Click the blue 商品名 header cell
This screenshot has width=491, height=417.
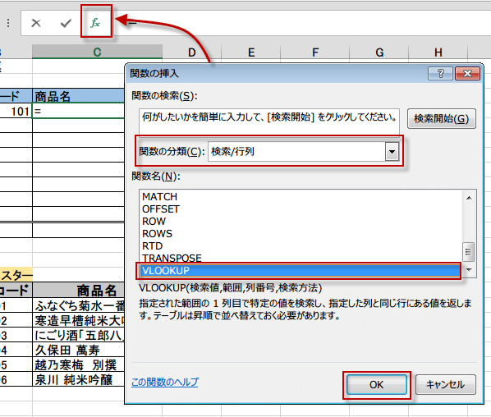pyautogui.click(x=79, y=96)
